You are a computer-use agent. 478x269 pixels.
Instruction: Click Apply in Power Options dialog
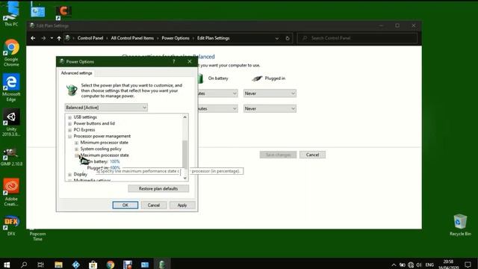pos(182,205)
